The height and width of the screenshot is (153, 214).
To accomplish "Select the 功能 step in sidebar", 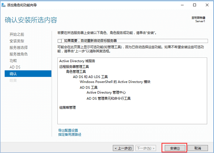I will [13, 61].
